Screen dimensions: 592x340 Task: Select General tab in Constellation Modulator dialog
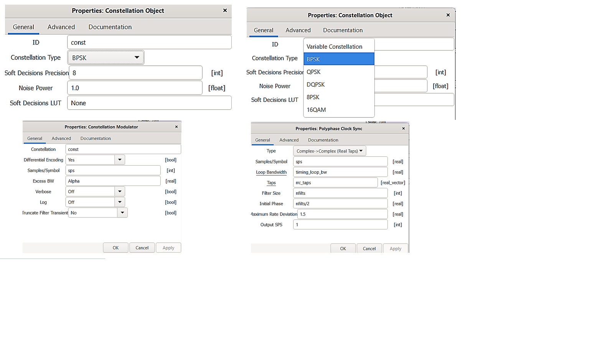click(x=35, y=138)
